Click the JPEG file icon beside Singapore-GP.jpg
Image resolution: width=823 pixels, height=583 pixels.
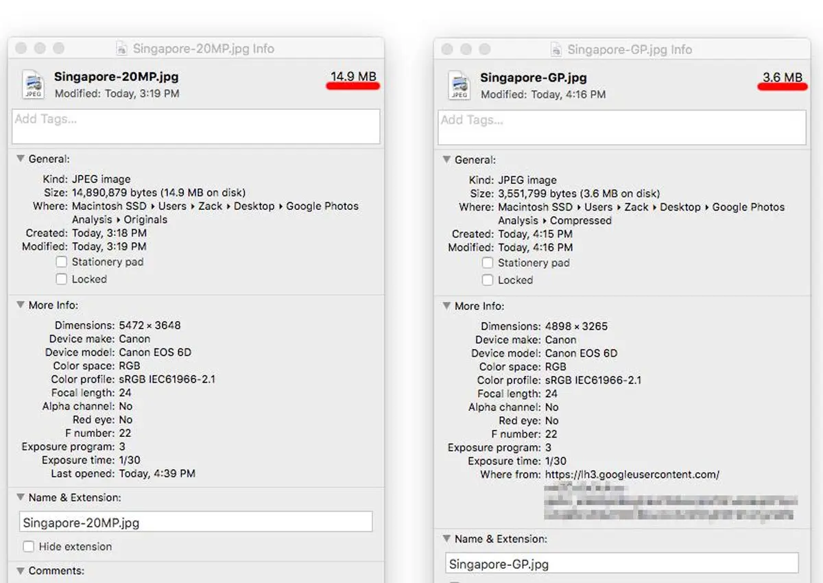tap(460, 84)
